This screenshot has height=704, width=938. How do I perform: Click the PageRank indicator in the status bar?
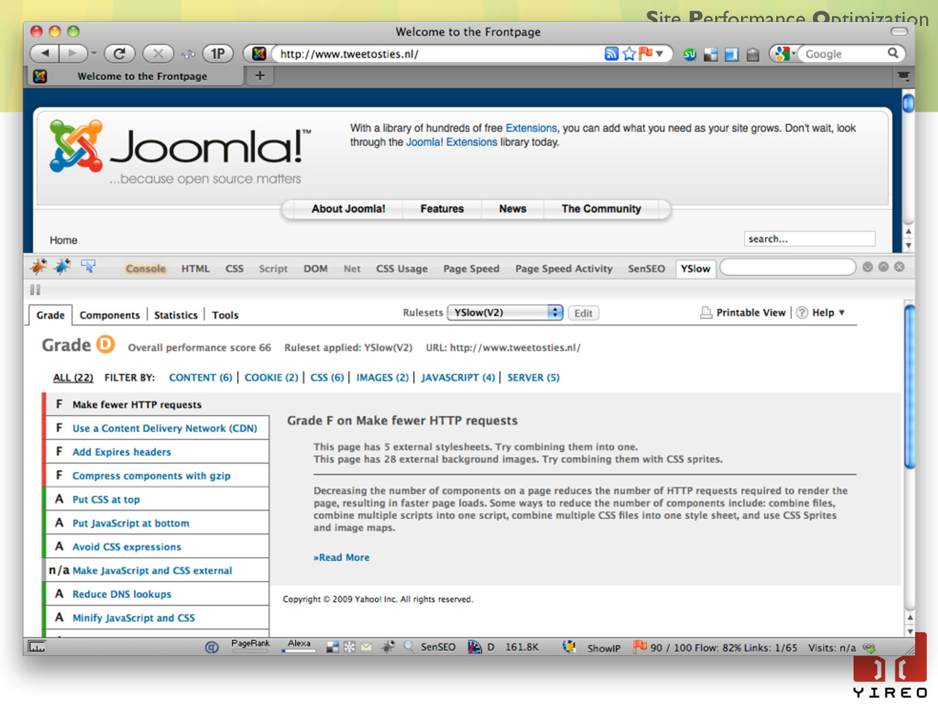tap(250, 645)
